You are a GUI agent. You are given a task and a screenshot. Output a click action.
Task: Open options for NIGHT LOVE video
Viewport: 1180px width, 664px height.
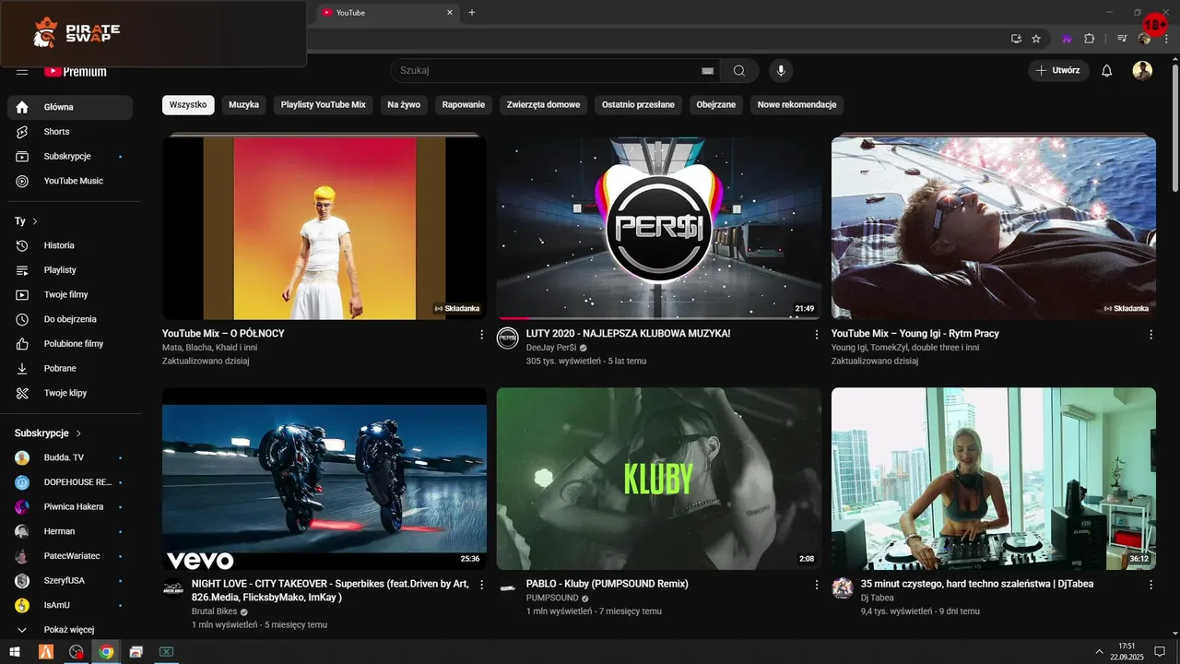(481, 585)
